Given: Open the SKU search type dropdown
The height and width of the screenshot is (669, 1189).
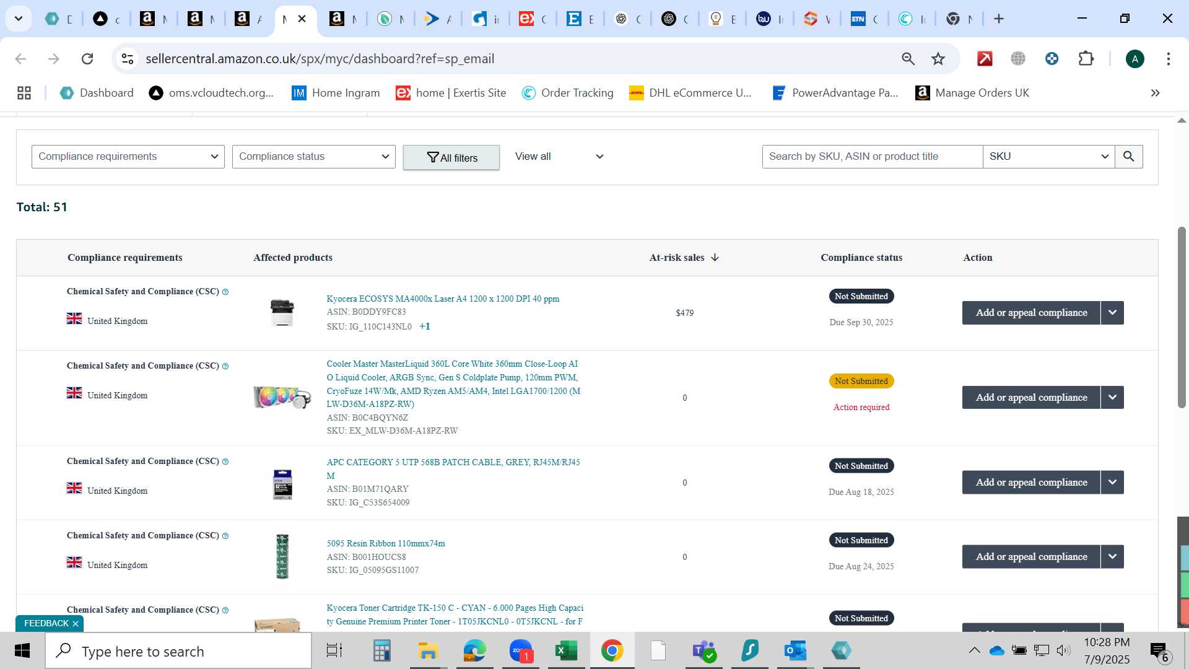Looking at the screenshot, I should click(1048, 157).
